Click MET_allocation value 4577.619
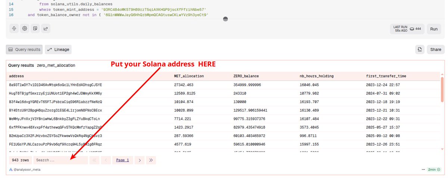The height and width of the screenshot is (178, 448). (x=183, y=144)
